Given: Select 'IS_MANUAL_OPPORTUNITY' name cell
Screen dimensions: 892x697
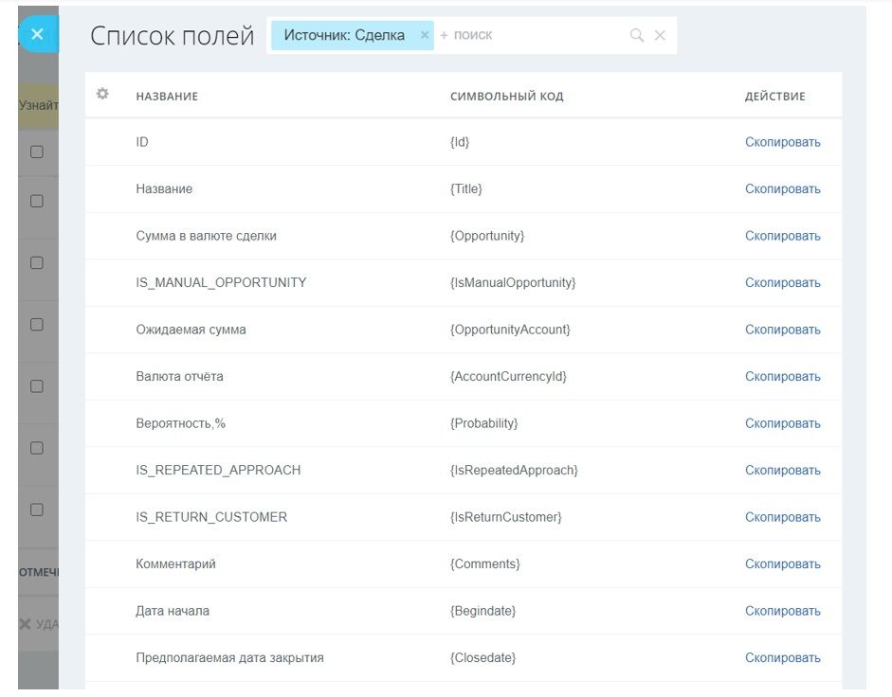Looking at the screenshot, I should point(221,282).
